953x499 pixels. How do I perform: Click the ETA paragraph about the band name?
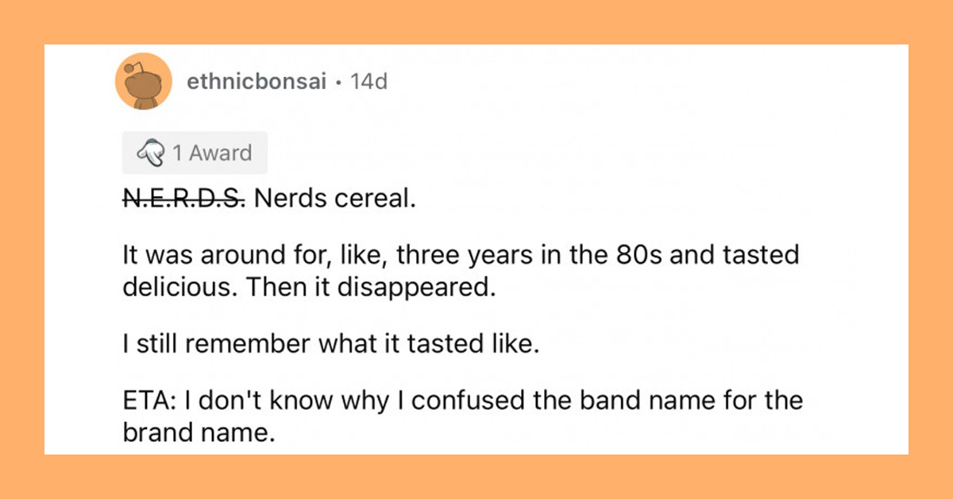(461, 416)
